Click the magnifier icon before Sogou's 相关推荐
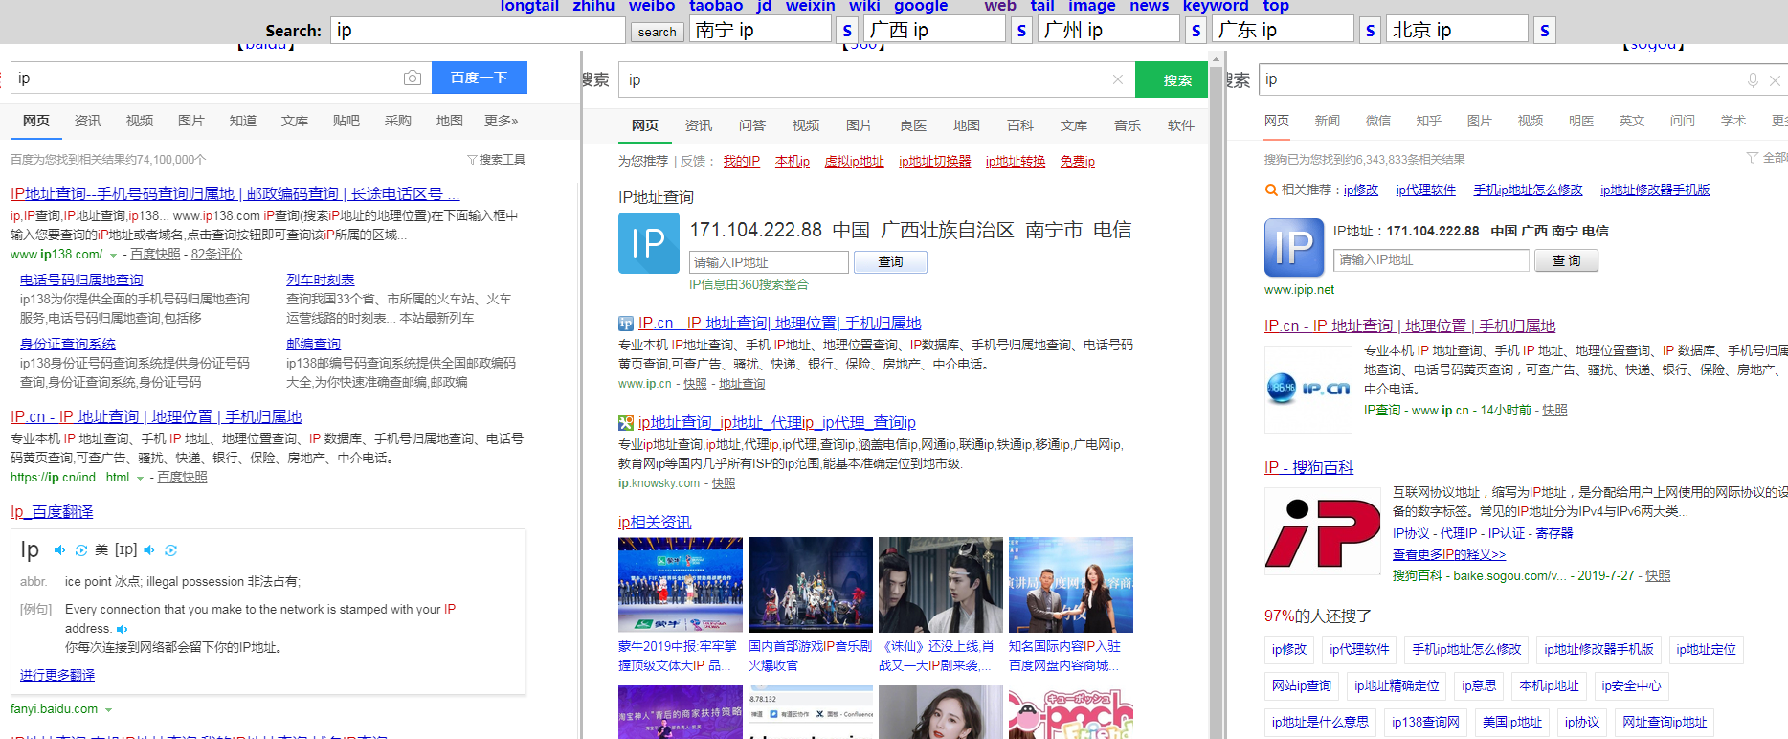Image resolution: width=1788 pixels, height=739 pixels. tap(1271, 190)
